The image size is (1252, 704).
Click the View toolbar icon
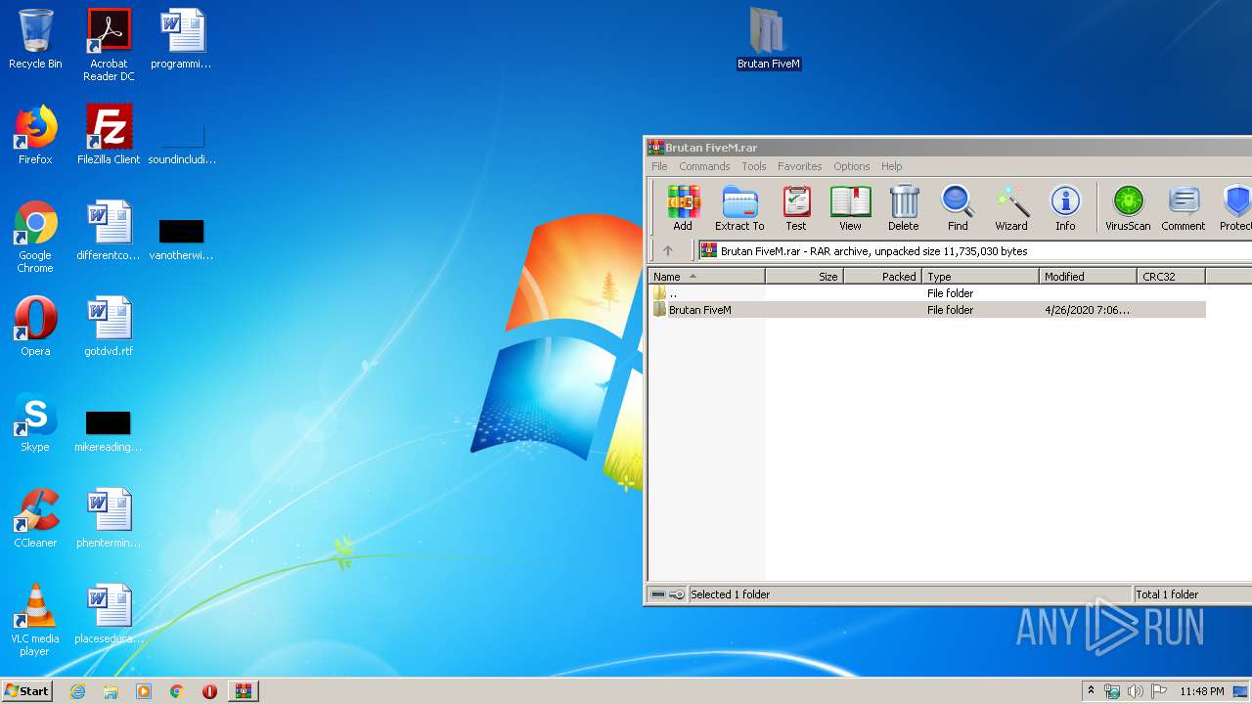(850, 208)
